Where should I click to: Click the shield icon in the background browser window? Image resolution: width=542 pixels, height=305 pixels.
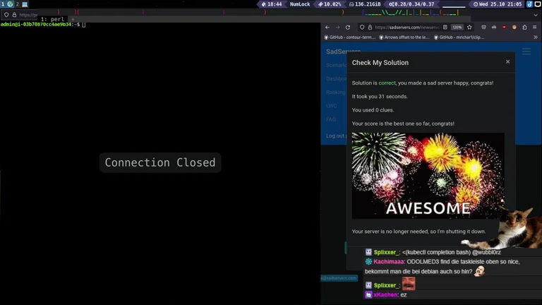pos(6,15)
